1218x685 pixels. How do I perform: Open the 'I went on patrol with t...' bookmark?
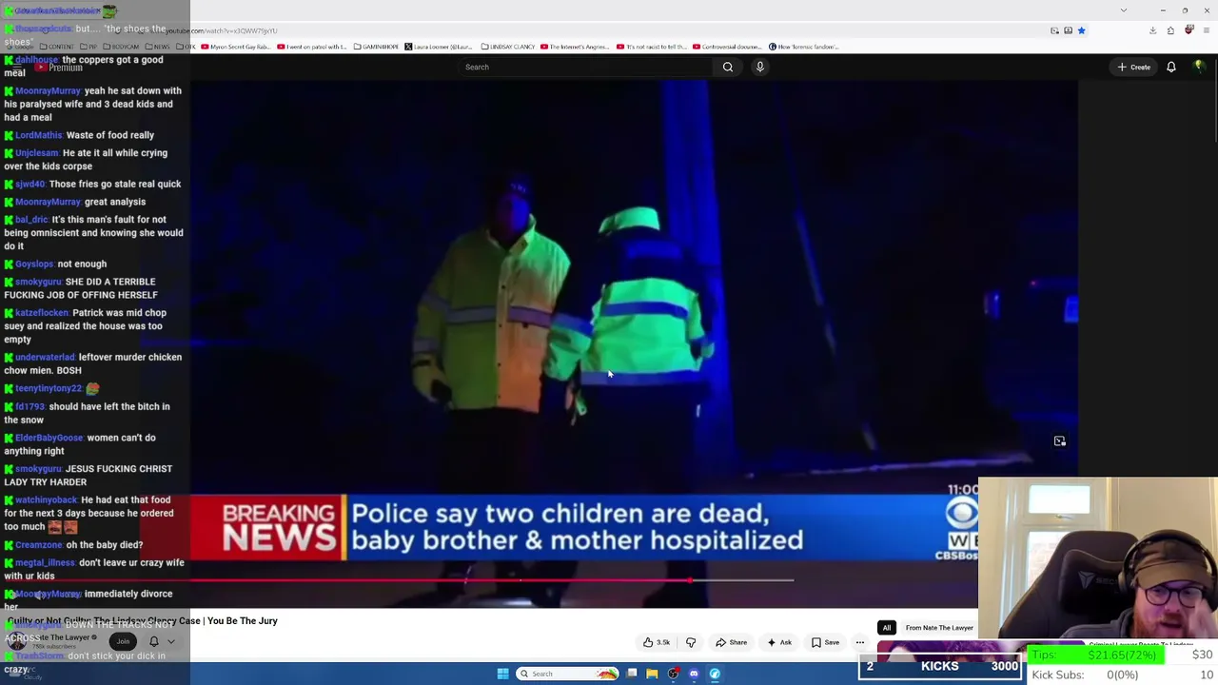[x=312, y=47]
